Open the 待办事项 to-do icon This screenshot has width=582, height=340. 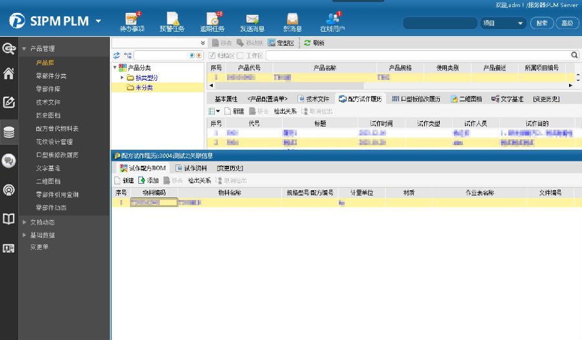132,19
